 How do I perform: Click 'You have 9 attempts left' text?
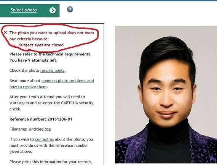[34, 60]
